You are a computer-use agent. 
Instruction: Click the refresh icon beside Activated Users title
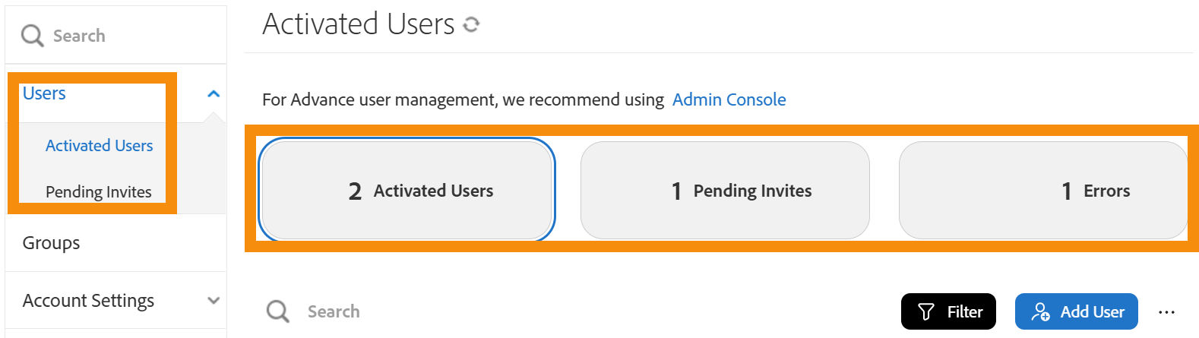click(x=472, y=25)
